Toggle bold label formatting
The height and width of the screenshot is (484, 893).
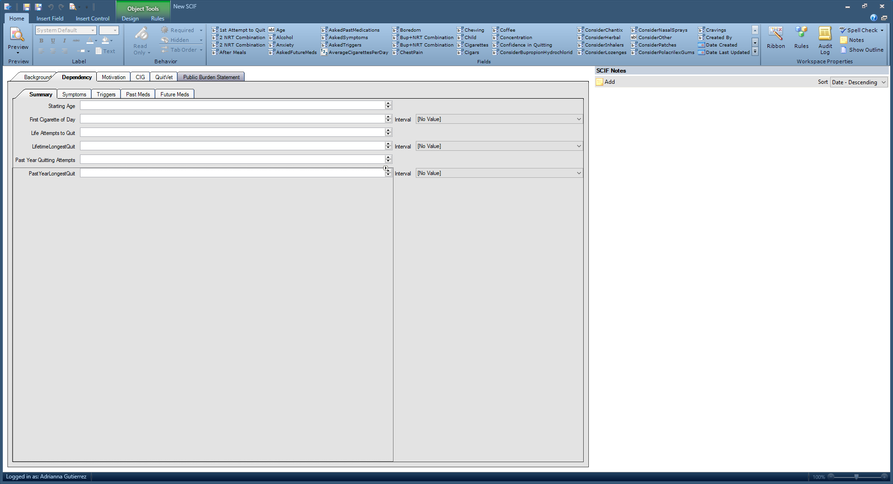(41, 40)
